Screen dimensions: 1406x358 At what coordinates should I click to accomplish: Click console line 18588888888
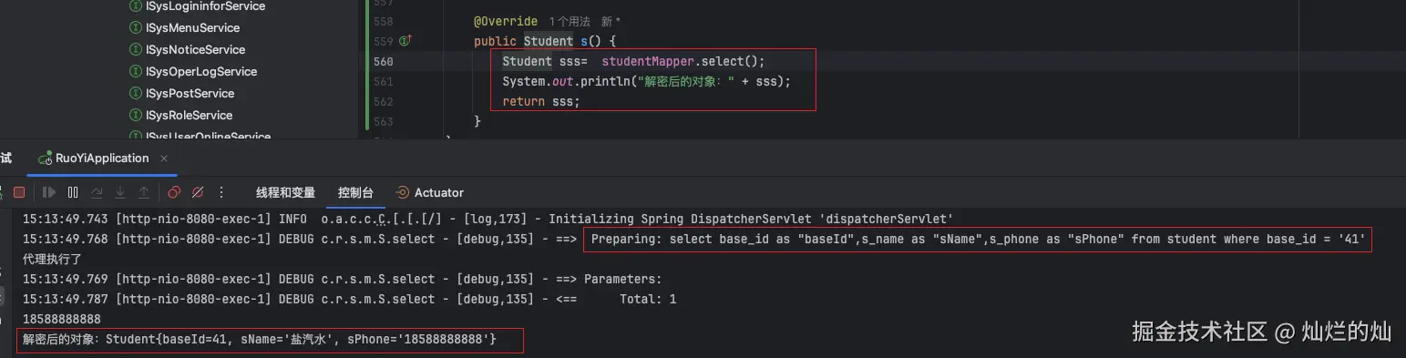61,320
